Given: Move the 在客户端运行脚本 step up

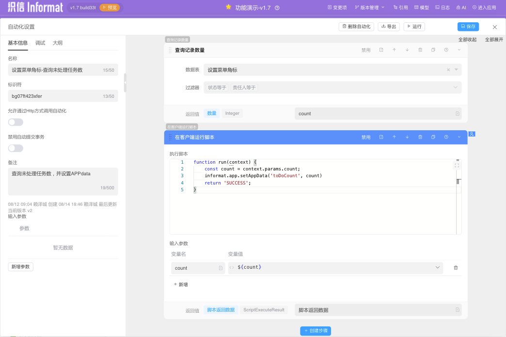Looking at the screenshot, I should [x=394, y=137].
